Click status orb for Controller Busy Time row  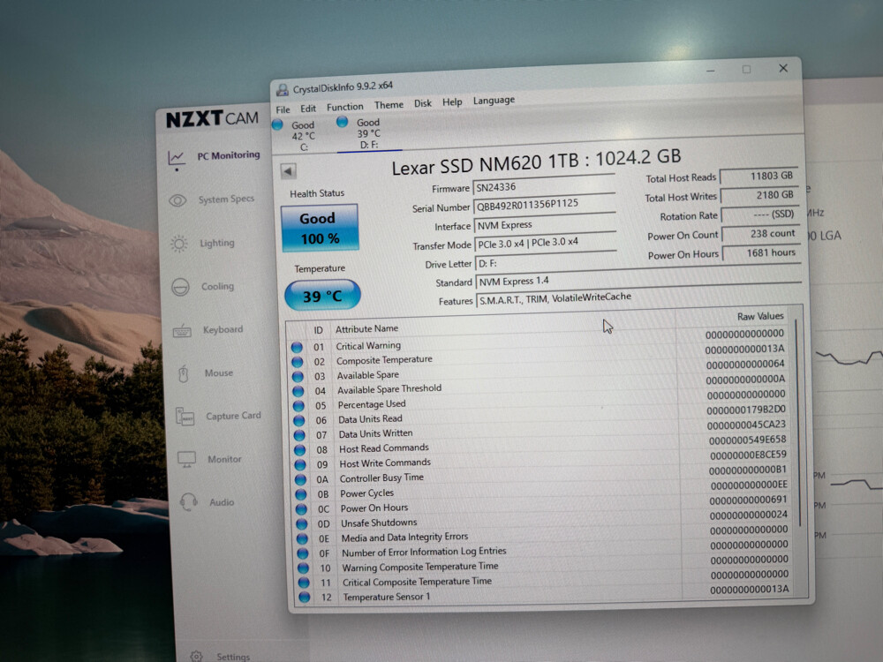click(x=301, y=479)
